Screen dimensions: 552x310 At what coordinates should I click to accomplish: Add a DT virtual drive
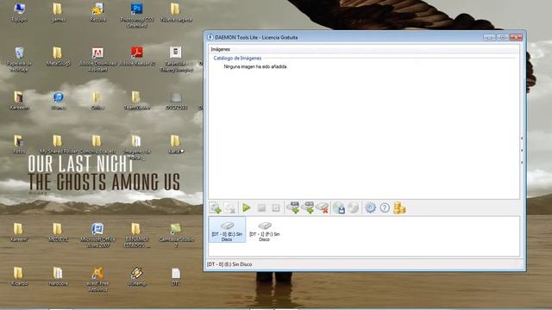[293, 208]
